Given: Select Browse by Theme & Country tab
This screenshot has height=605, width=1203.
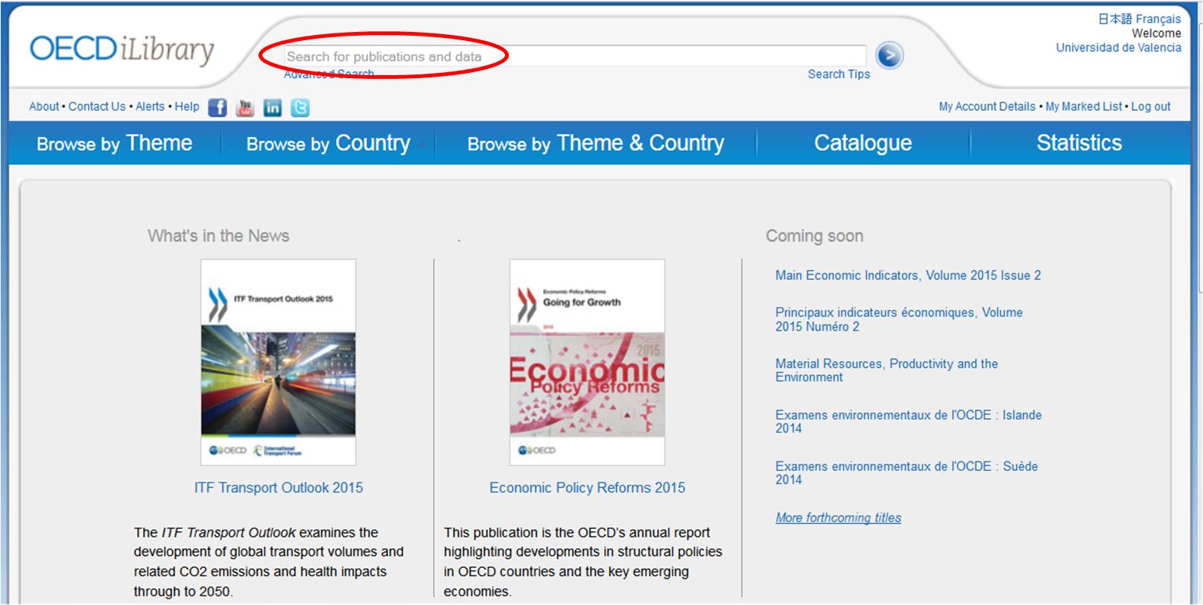Looking at the screenshot, I should 595,143.
